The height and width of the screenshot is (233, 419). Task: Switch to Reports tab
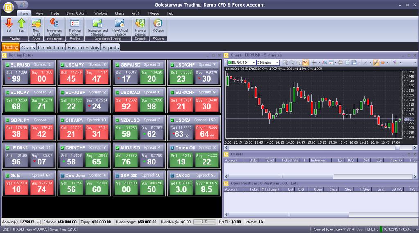[x=110, y=47]
